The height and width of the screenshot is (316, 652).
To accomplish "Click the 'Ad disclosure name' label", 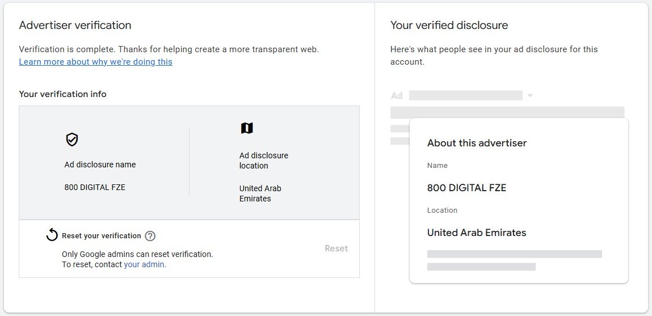I will 100,165.
